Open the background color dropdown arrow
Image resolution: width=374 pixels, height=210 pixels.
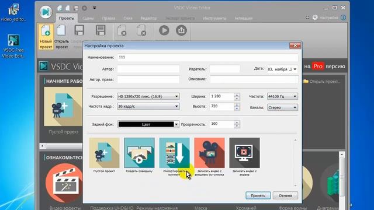(x=176, y=124)
